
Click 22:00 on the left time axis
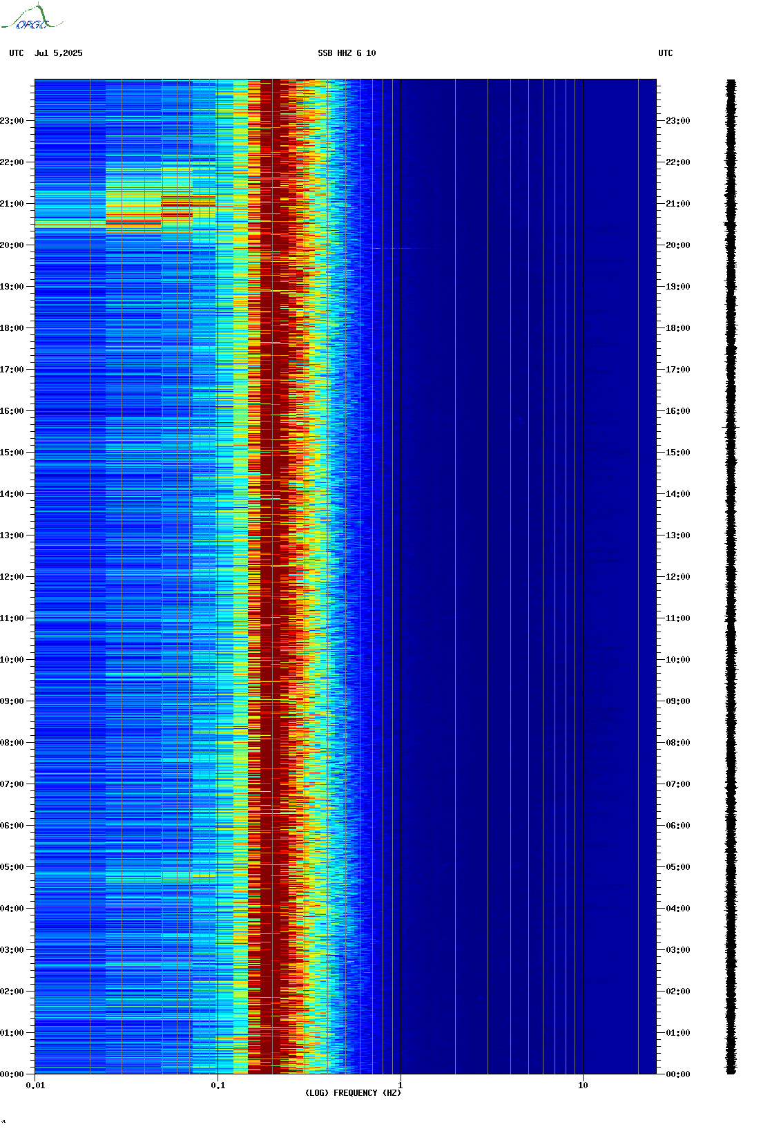pyautogui.click(x=12, y=162)
